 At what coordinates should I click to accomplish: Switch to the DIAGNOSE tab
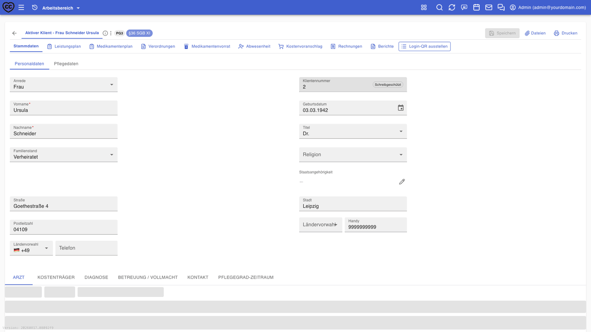click(x=96, y=278)
